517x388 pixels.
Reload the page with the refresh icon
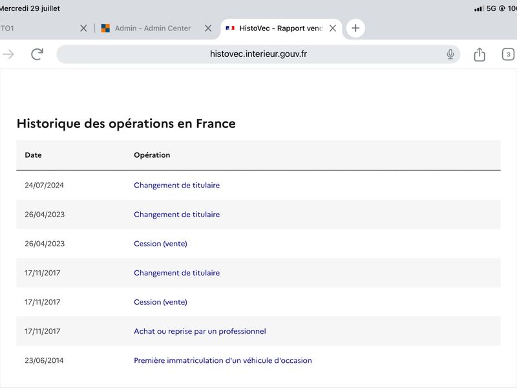pyautogui.click(x=37, y=54)
